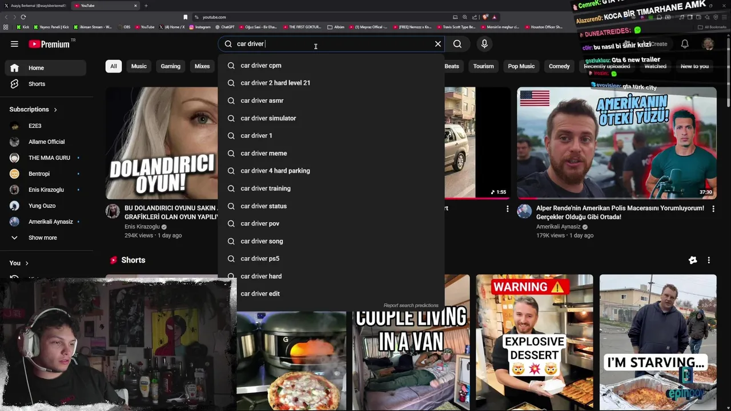Open new browser tab with plus
The width and height of the screenshot is (731, 411).
pos(146,6)
